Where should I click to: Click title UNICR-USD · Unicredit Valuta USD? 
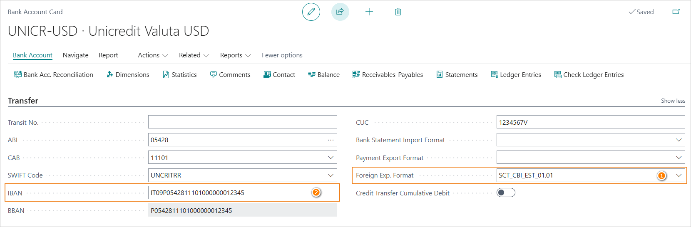coord(108,31)
